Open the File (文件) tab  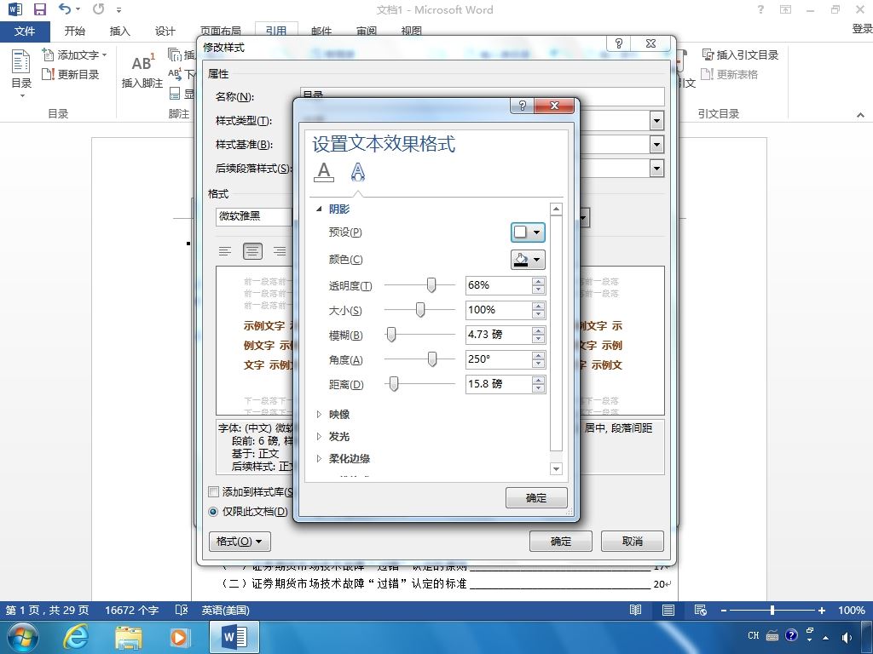[x=25, y=32]
